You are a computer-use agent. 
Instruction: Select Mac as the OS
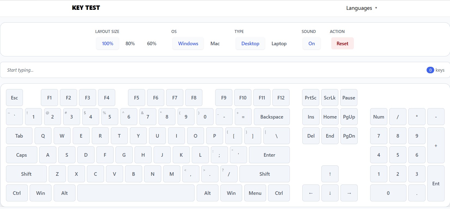(215, 44)
